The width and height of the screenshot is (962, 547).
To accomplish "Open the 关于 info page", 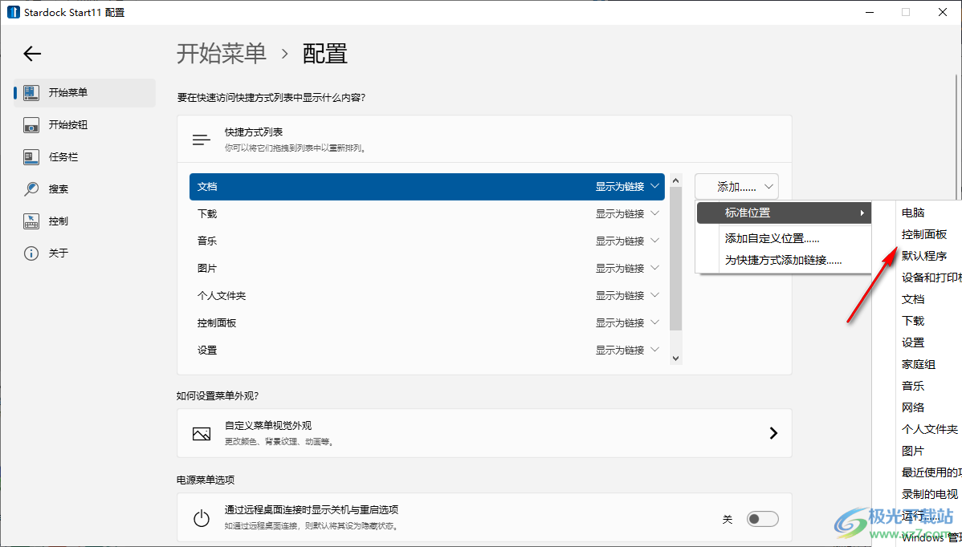I will [x=32, y=253].
